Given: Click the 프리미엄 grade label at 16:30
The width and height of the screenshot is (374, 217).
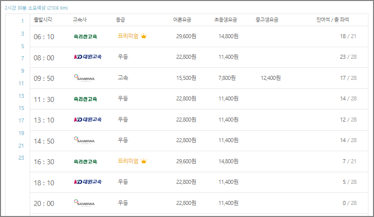Looking at the screenshot, I should point(128,161).
